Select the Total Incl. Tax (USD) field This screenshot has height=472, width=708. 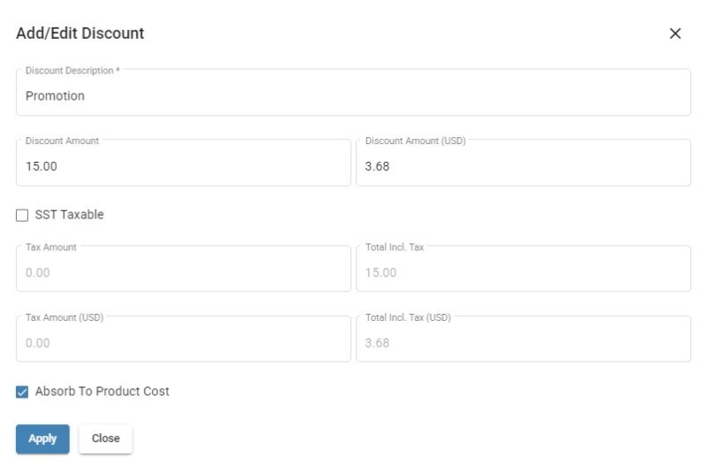click(x=523, y=339)
